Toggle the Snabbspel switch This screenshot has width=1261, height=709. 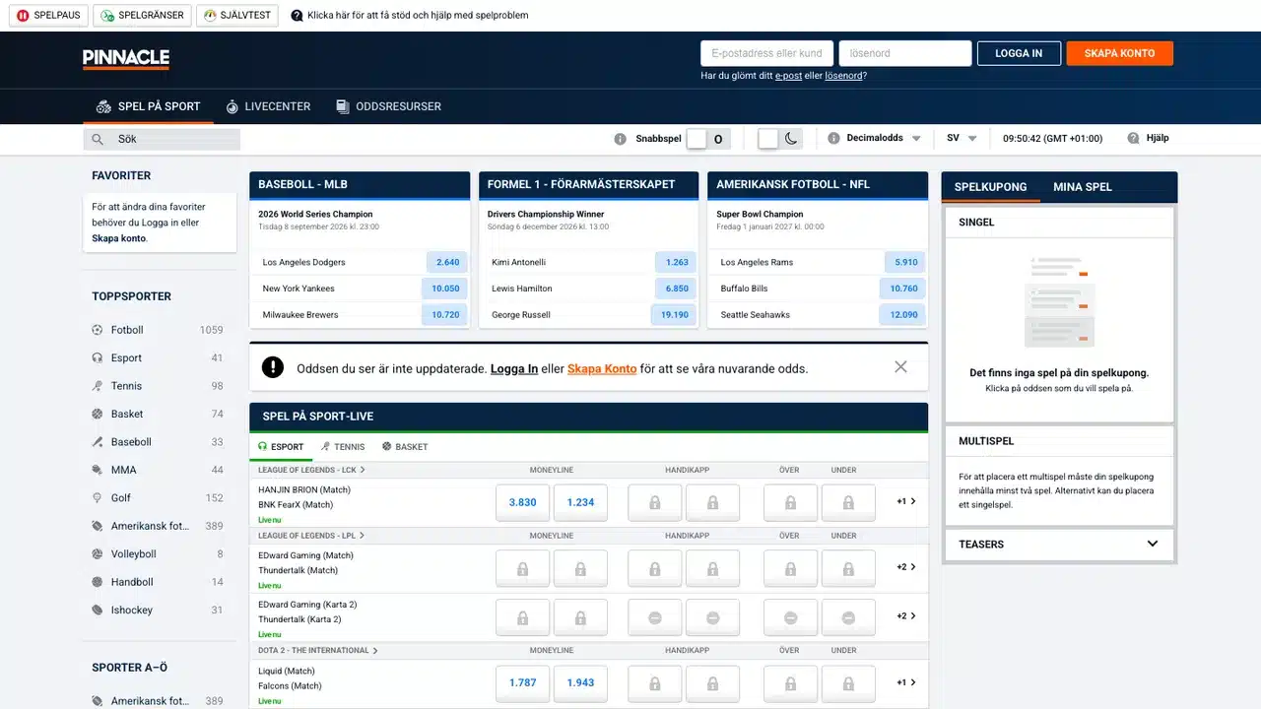pyautogui.click(x=707, y=139)
